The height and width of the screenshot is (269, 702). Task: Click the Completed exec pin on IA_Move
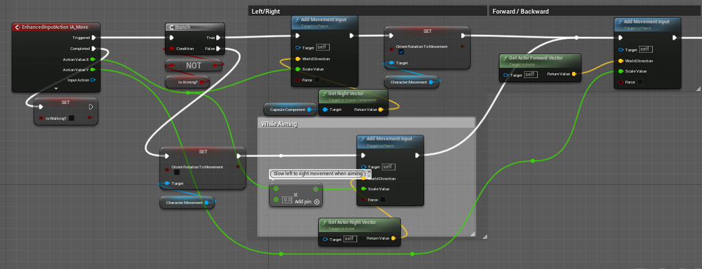point(93,49)
